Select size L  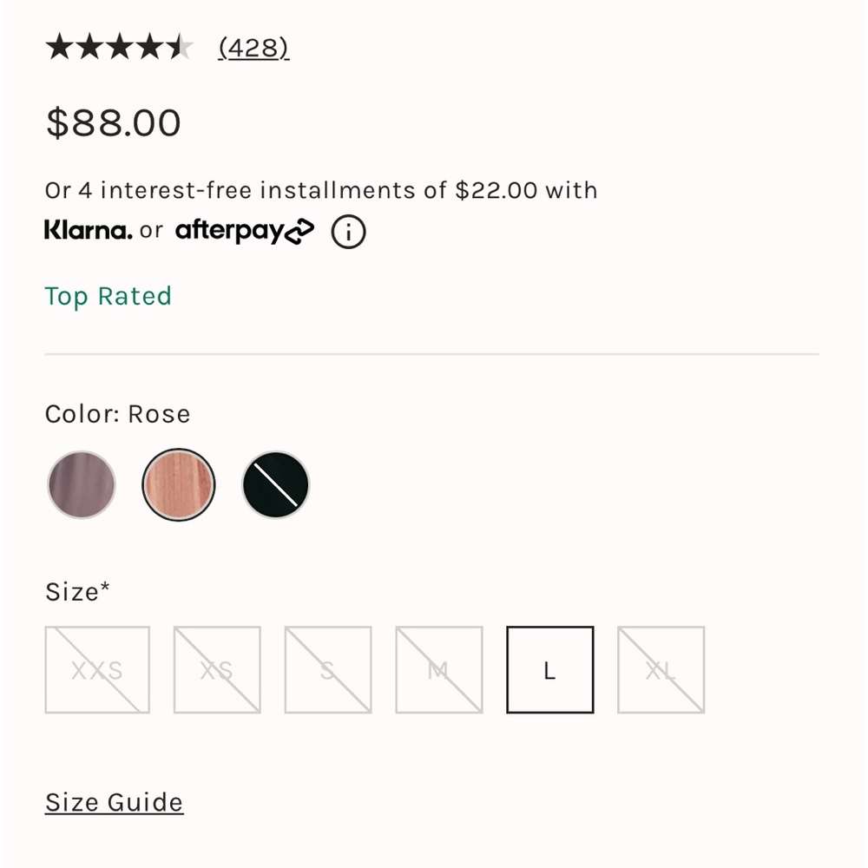point(549,670)
